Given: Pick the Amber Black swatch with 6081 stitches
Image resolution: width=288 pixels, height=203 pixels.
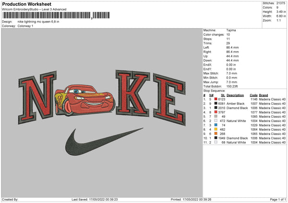Looking at the screenshot, I should pyautogui.click(x=216, y=103).
